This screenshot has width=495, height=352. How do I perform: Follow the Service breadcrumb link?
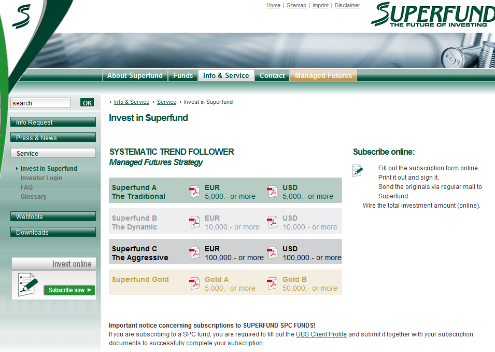(166, 102)
